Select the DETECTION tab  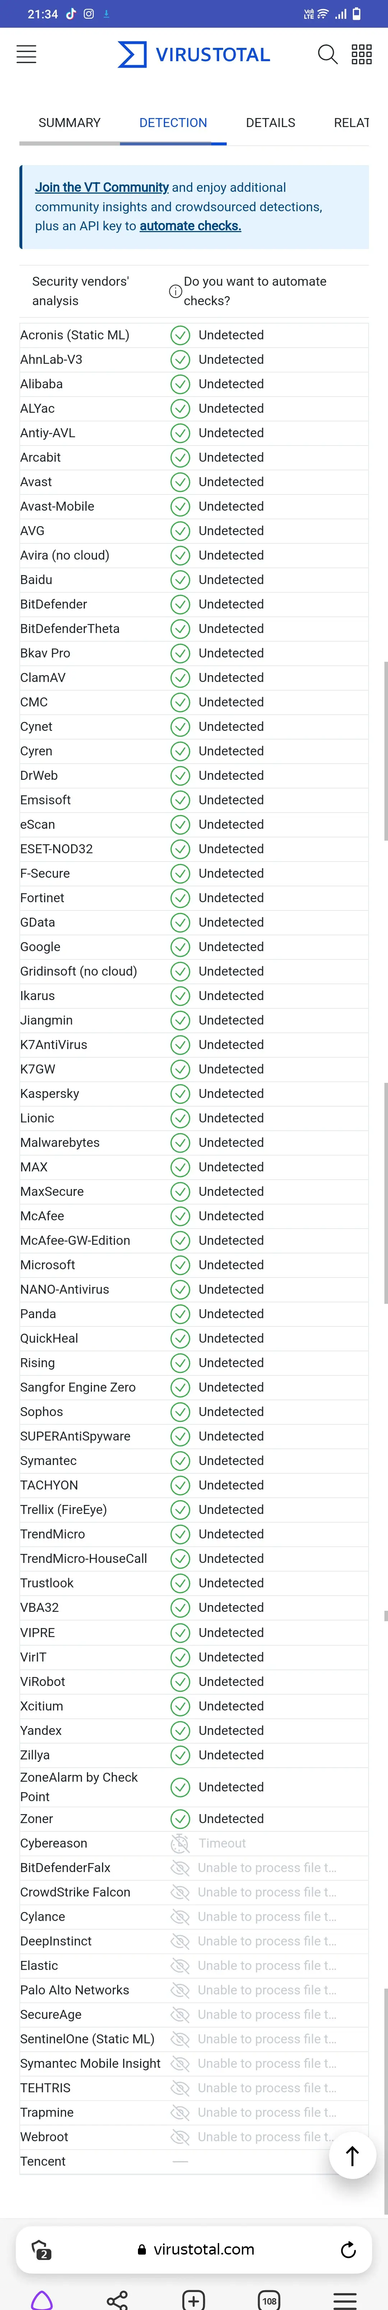[x=173, y=123]
